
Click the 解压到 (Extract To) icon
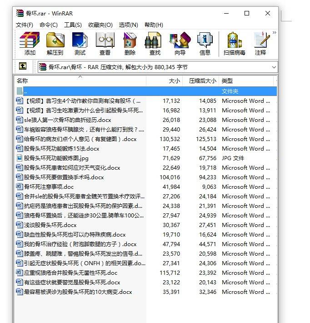point(55,44)
